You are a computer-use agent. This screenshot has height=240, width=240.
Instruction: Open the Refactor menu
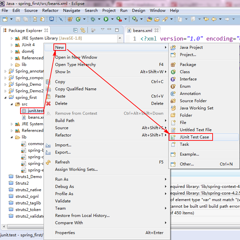click(50, 11)
